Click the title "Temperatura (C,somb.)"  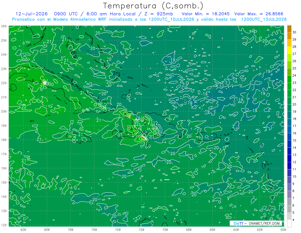click(153, 6)
